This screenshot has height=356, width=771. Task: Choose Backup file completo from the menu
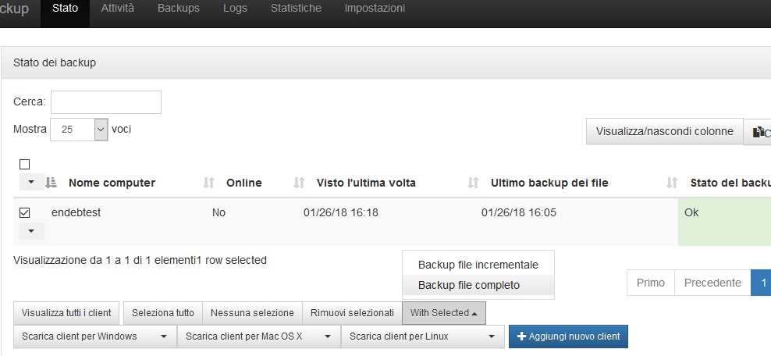469,285
